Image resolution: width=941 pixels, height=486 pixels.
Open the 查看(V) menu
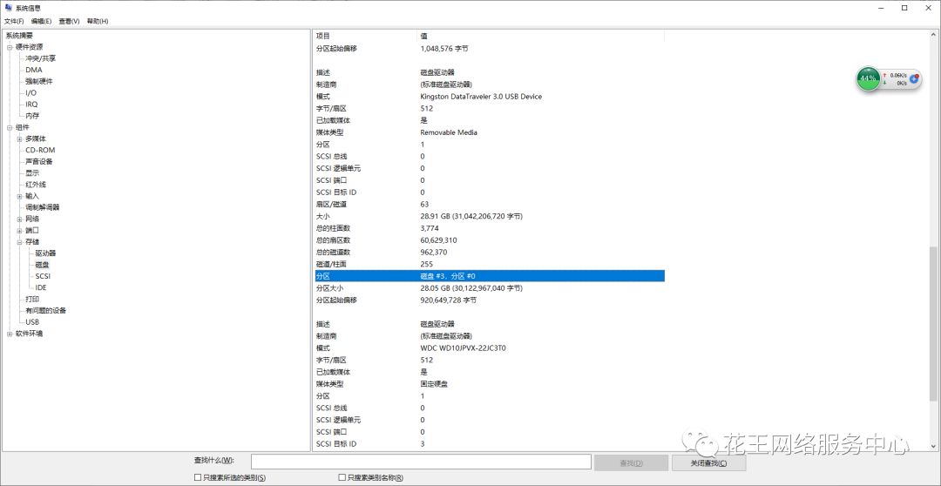tap(69, 21)
